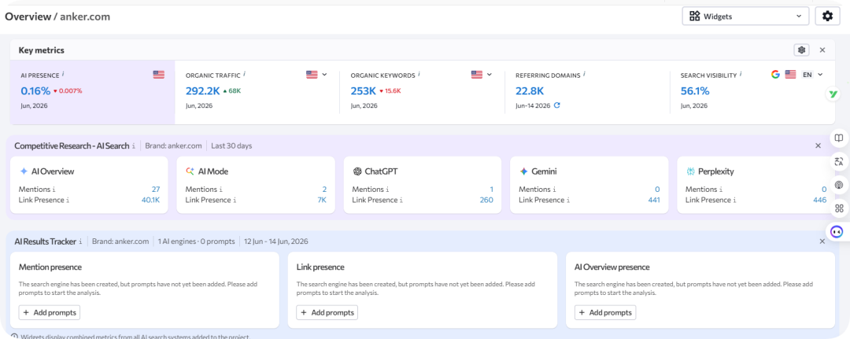Click ChatGPT logo icon

tap(357, 171)
